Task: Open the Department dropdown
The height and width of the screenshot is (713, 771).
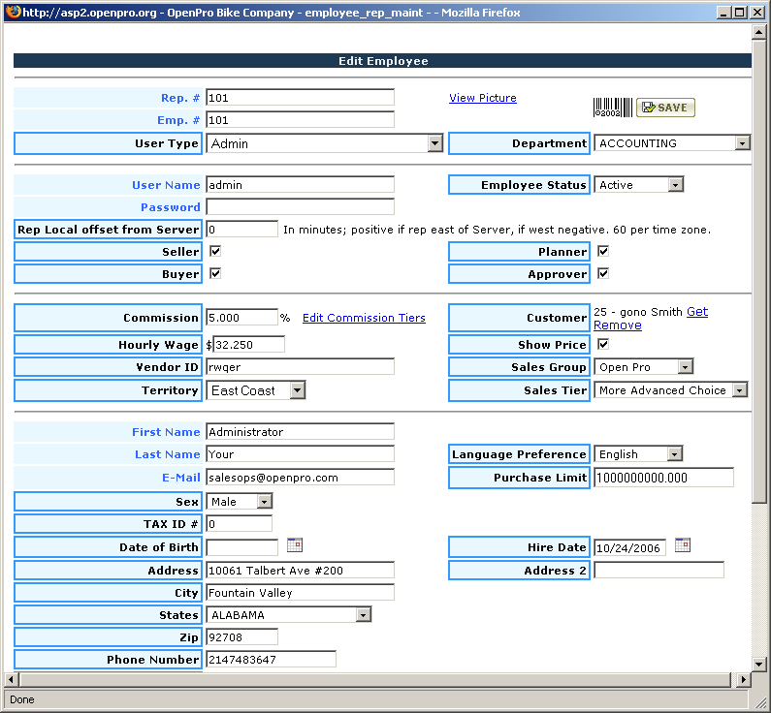Action: (x=742, y=143)
